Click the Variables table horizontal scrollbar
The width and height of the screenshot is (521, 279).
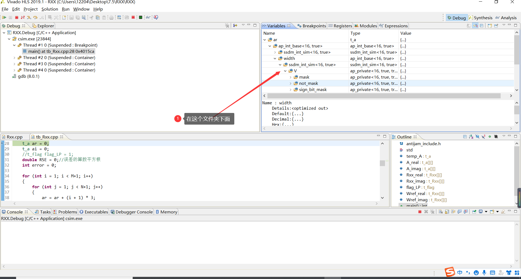tap(384, 96)
